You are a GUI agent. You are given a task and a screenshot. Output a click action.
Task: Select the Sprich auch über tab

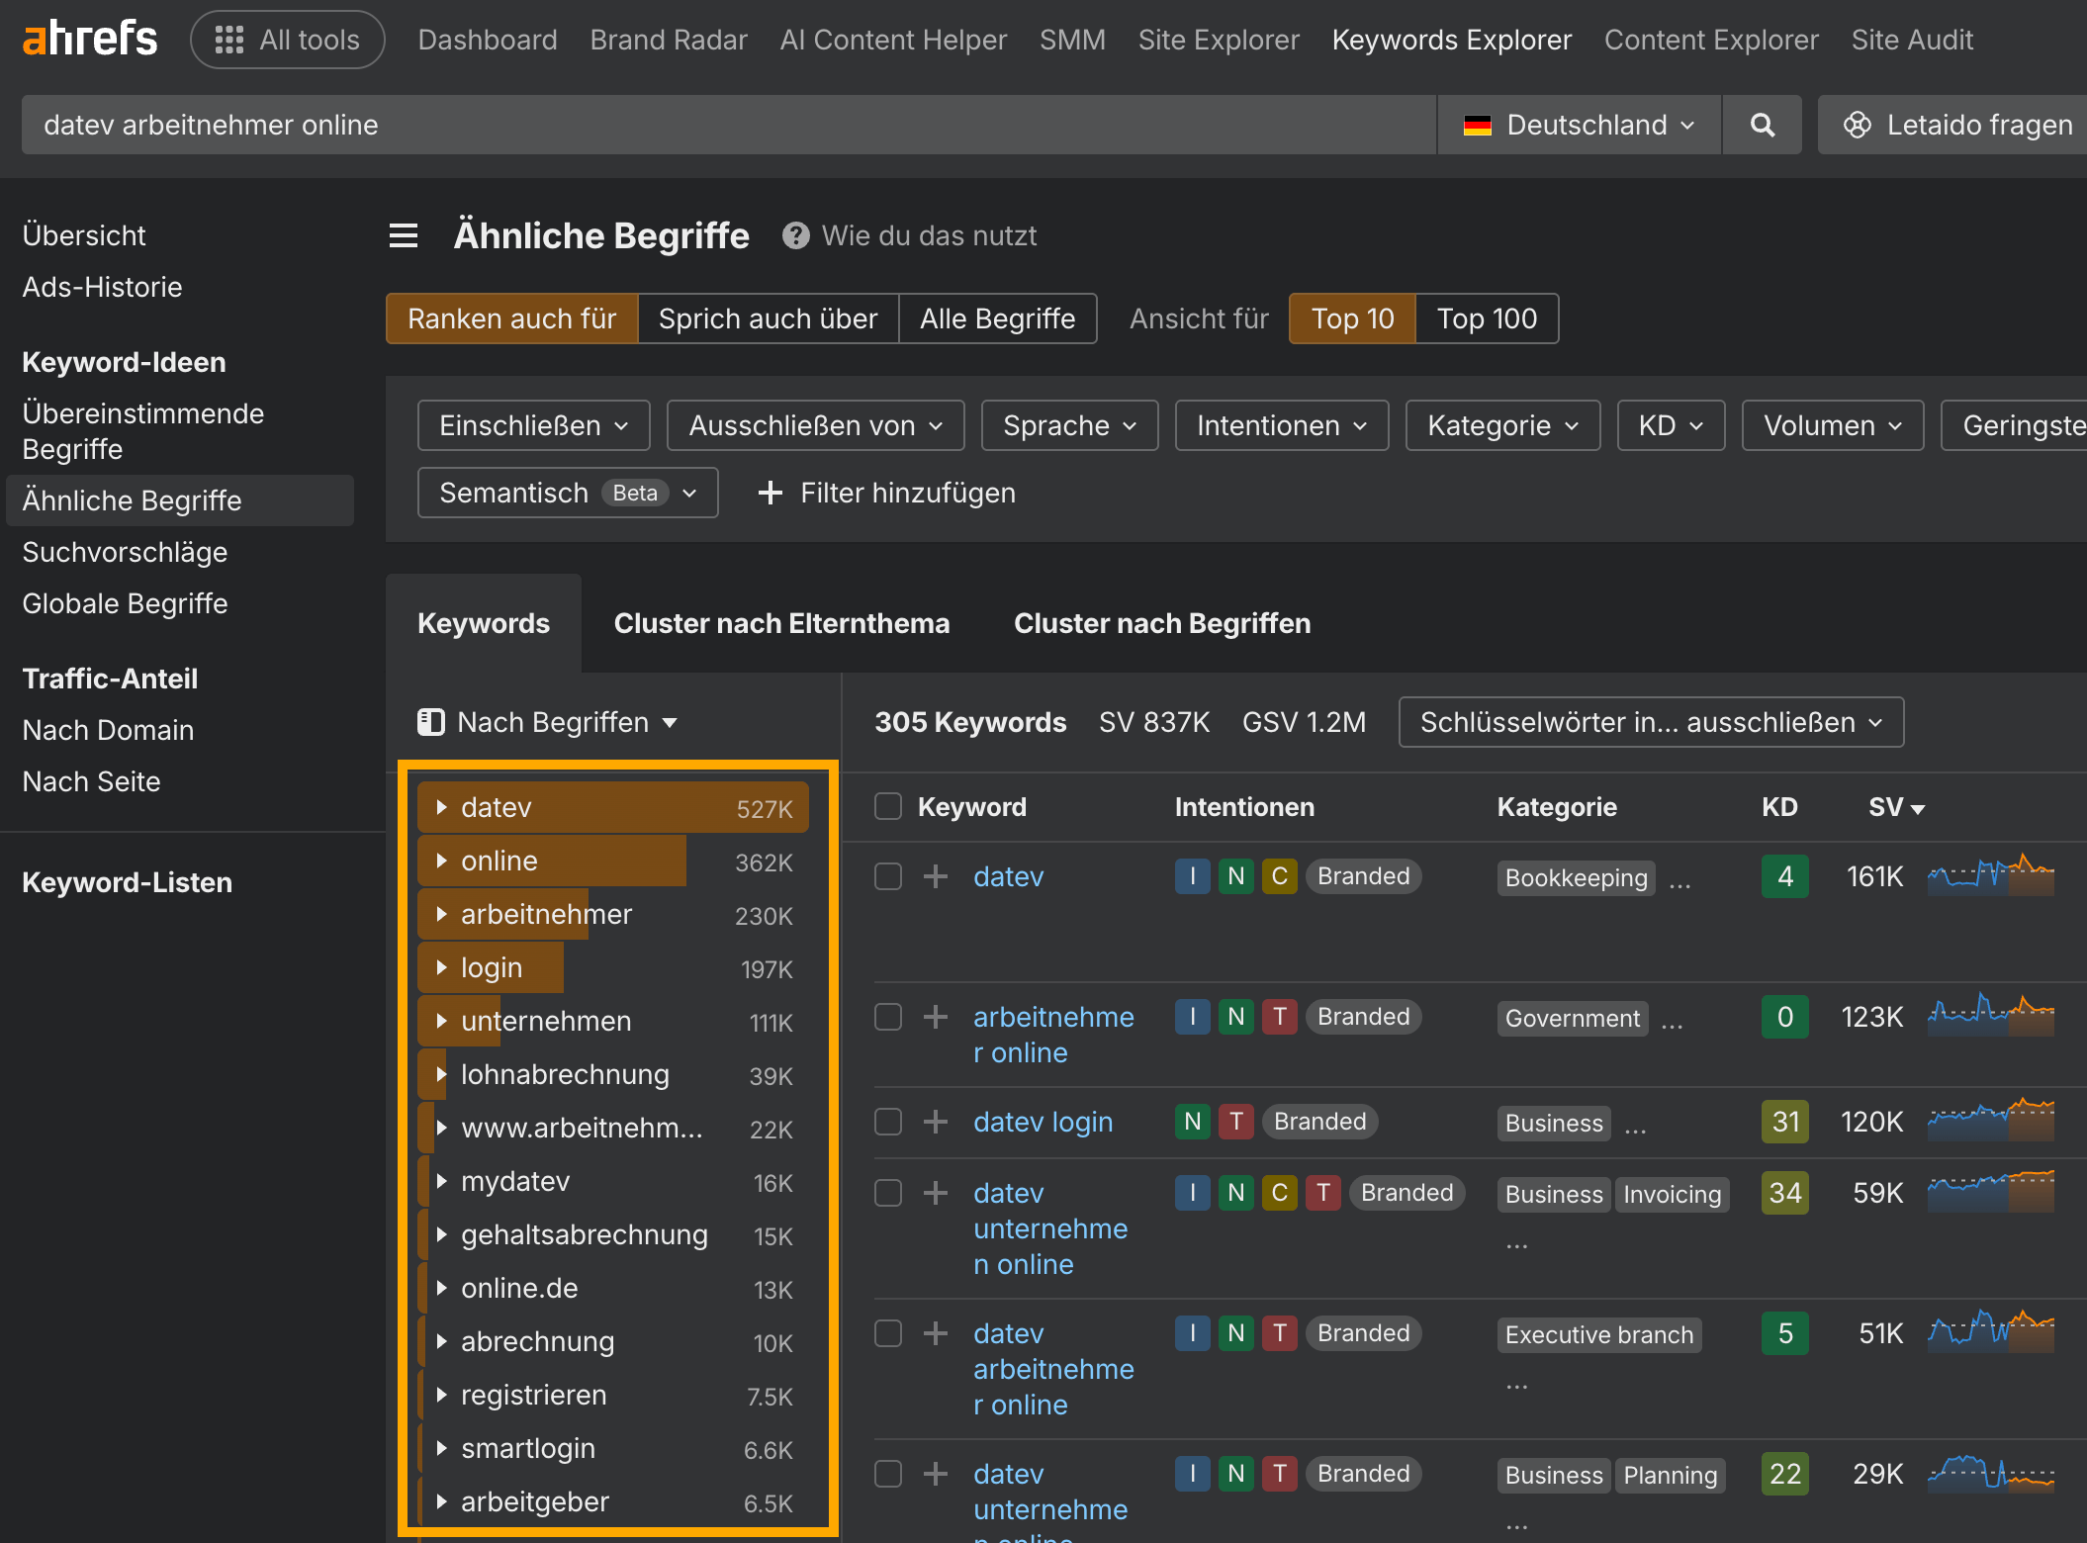[x=769, y=318]
